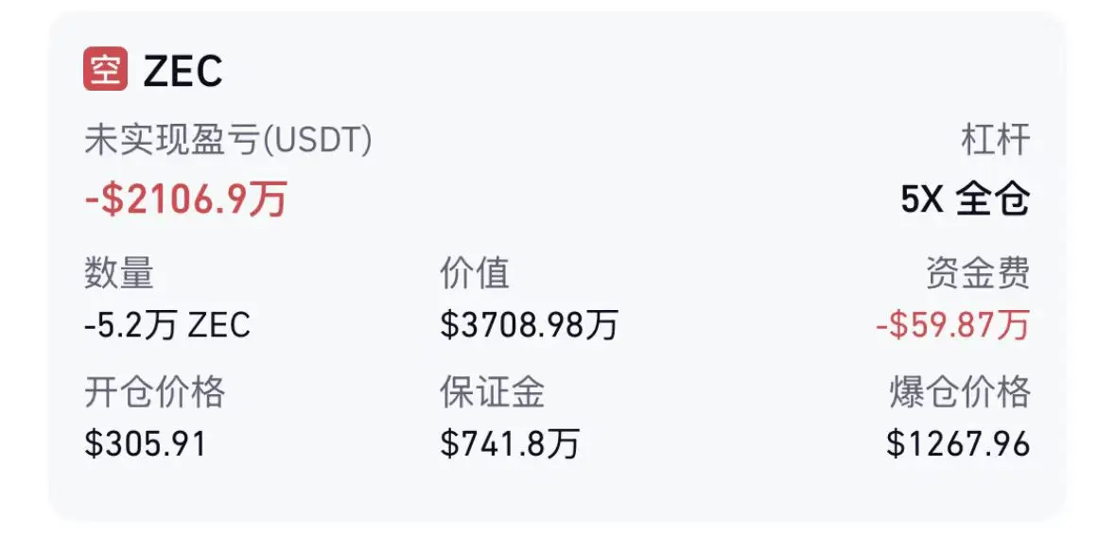Select the -5.2万 ZEC quantity value
Screen dimensions: 1115x535
167,325
